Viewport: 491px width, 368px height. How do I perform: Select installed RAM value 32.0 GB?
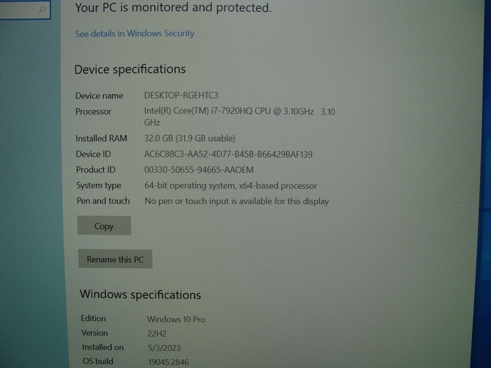click(x=159, y=138)
